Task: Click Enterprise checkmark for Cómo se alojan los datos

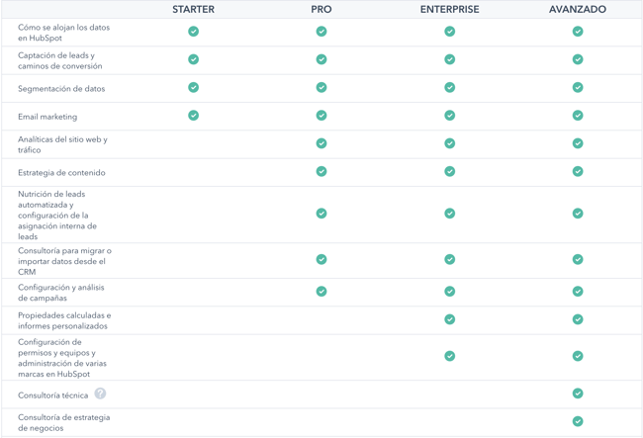Action: [450, 32]
